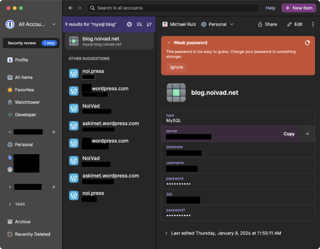Click Ignore on the weak password alert
The width and height of the screenshot is (320, 249).
coord(176,67)
